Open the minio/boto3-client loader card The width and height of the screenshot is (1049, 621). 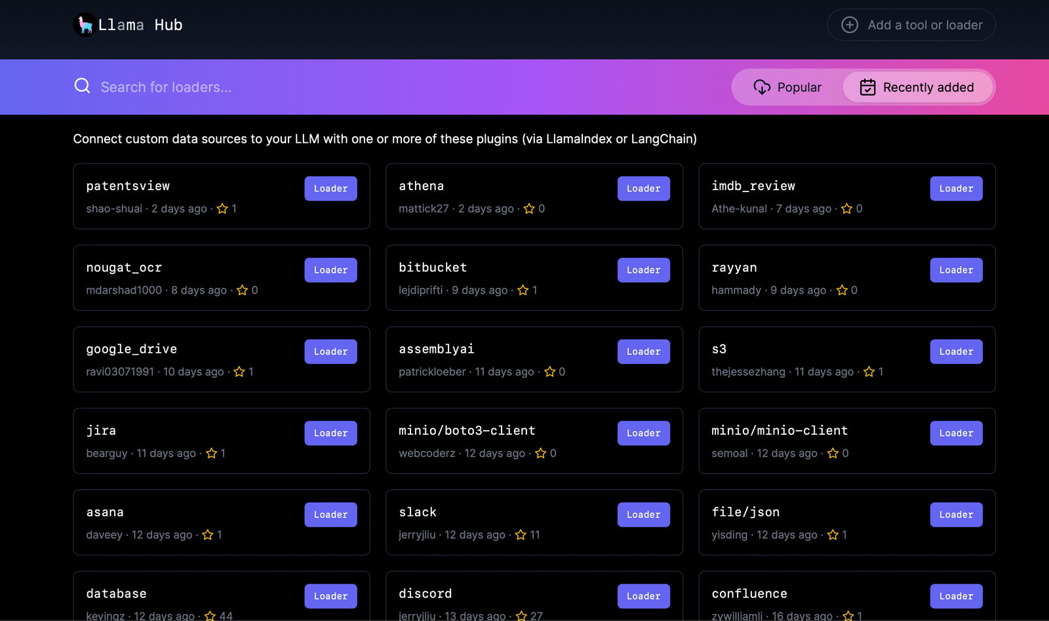(467, 430)
